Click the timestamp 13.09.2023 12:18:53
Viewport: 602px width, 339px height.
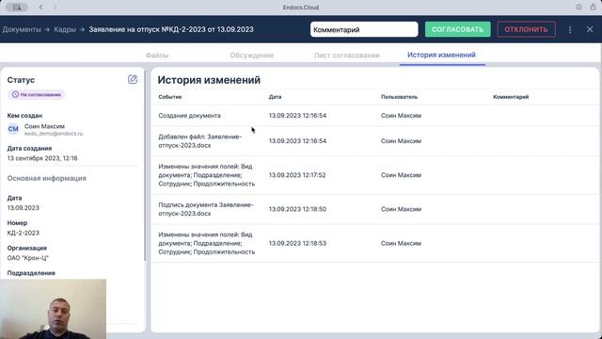[x=297, y=243]
